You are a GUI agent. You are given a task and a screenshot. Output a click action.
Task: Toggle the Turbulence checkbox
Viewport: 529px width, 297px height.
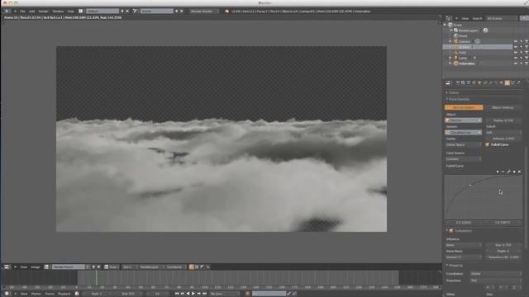[x=451, y=231]
